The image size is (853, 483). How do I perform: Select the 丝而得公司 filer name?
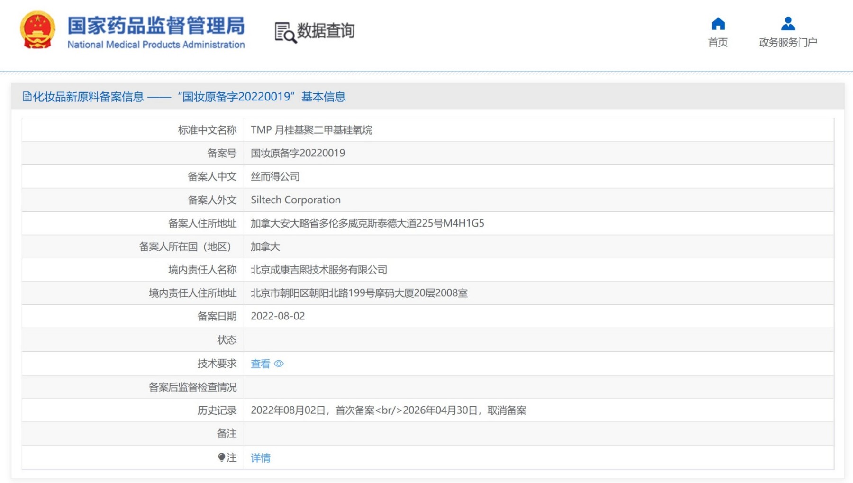[275, 176]
